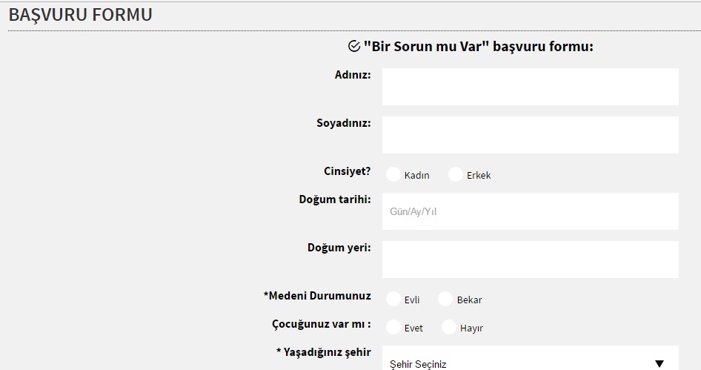The width and height of the screenshot is (701, 370).
Task: Click the Doğum tarihi: label
Action: pyautogui.click(x=335, y=199)
